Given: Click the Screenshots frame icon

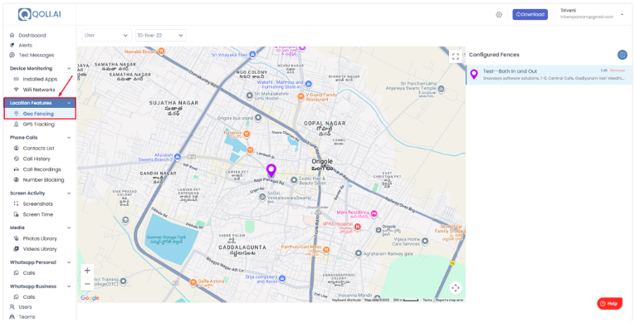Looking at the screenshot, I should pos(17,204).
